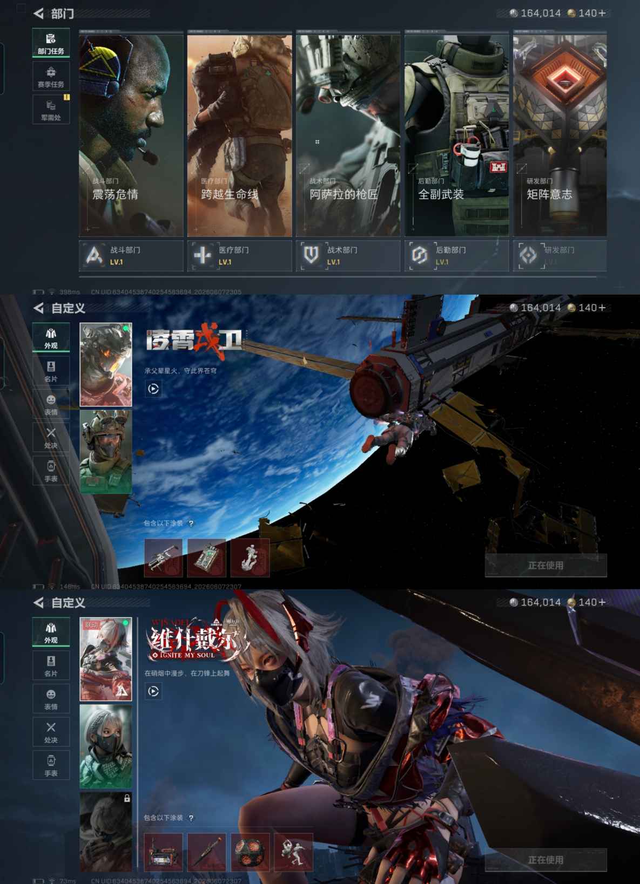Select the locked dark skin thumbnail

[106, 831]
